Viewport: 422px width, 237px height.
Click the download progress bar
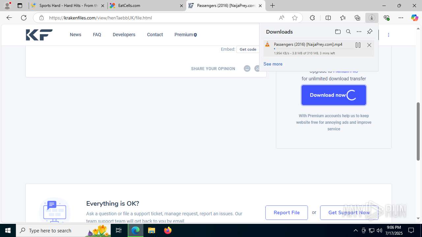point(313,49)
